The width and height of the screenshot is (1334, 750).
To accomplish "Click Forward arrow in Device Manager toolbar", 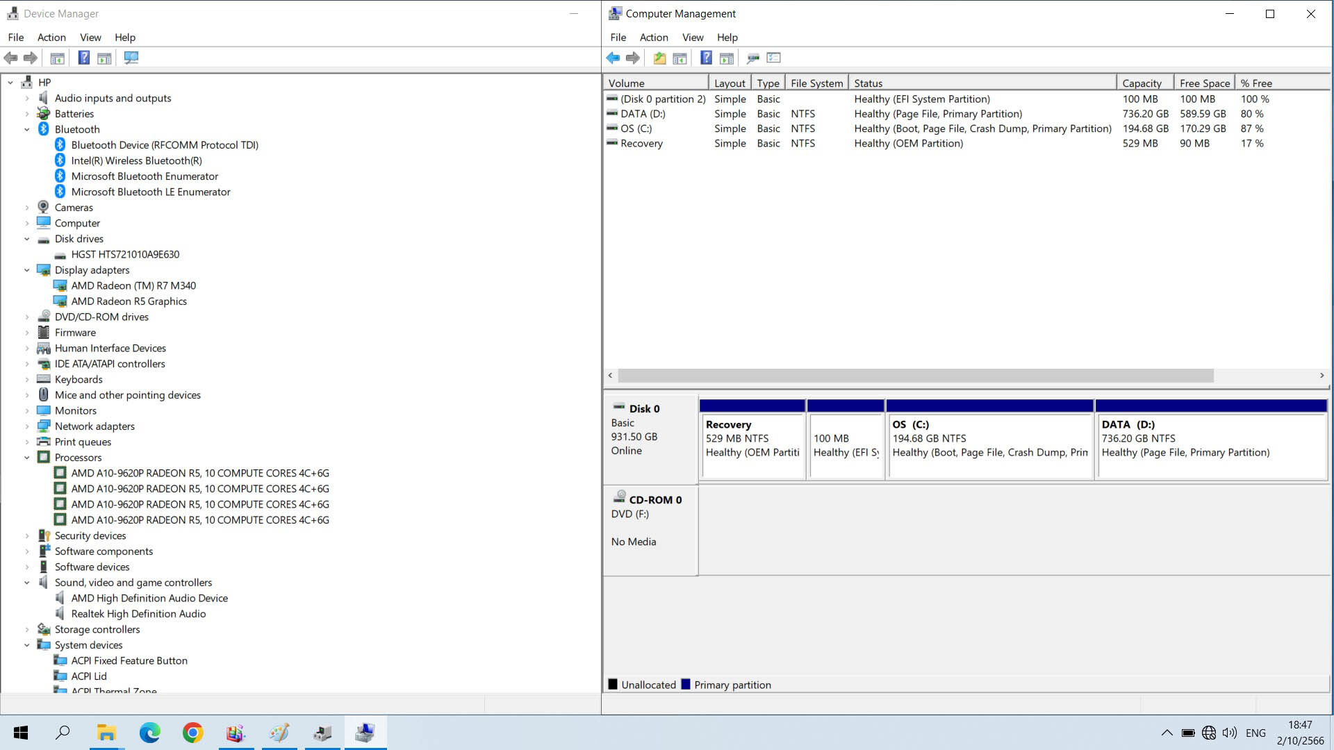I will click(31, 58).
